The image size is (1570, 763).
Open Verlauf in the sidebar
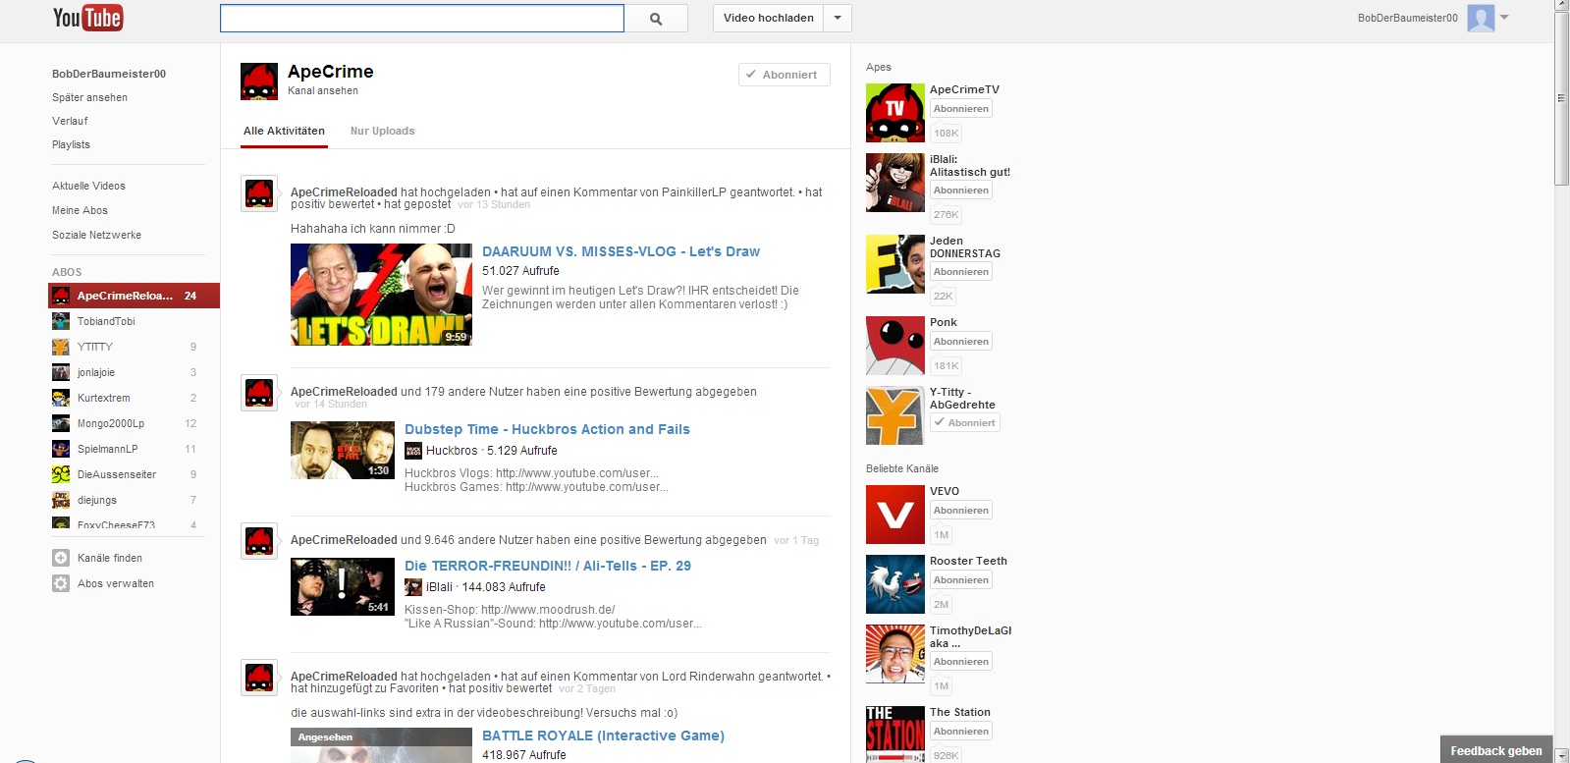[70, 121]
